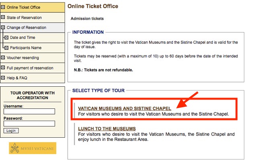Click the square icon next to State of Reservation

[3, 17]
